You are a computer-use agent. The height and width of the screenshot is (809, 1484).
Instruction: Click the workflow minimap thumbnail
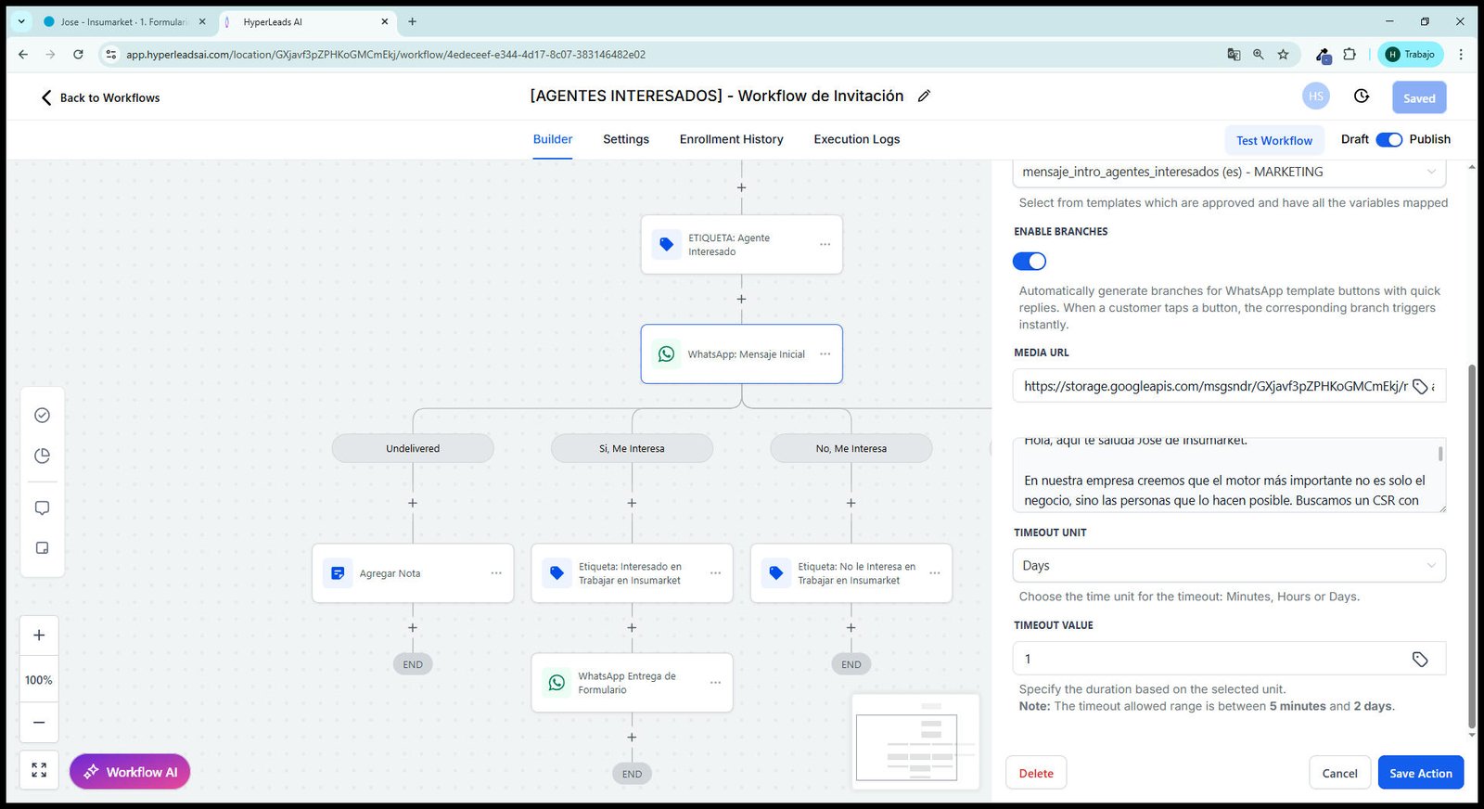coord(915,742)
